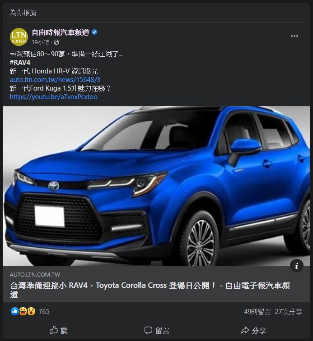View the 27次分享 shares count
The image size is (313, 341).
click(288, 312)
